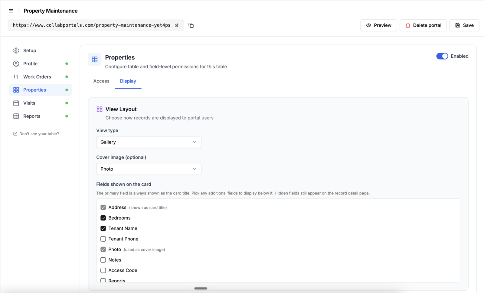Click the "Cover image (optional)" label
The image size is (484, 293).
121,157
